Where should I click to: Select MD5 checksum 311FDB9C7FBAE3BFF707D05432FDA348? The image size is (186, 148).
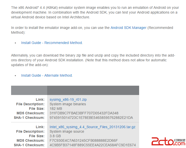pyautogui.click(x=84, y=113)
